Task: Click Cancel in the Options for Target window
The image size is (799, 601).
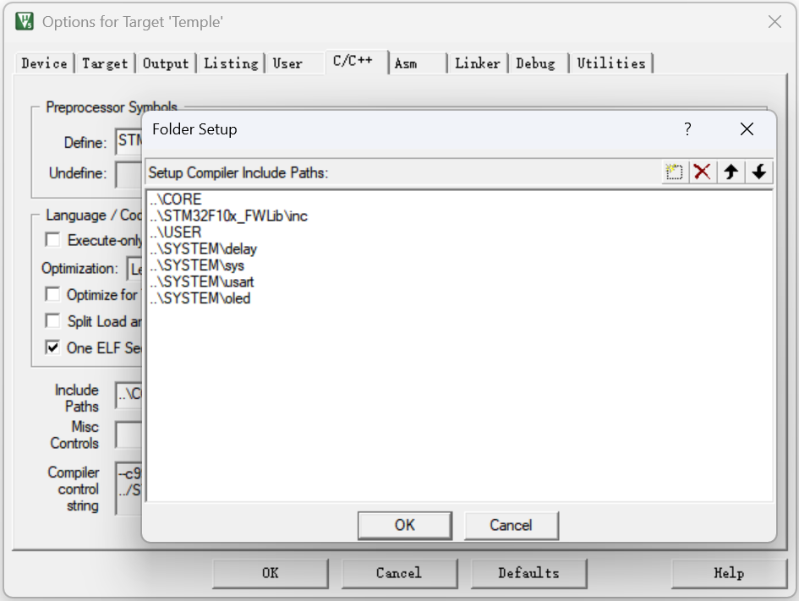Action: click(x=399, y=573)
